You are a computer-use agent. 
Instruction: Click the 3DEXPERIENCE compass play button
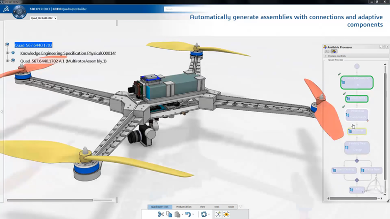pyautogui.click(x=19, y=12)
